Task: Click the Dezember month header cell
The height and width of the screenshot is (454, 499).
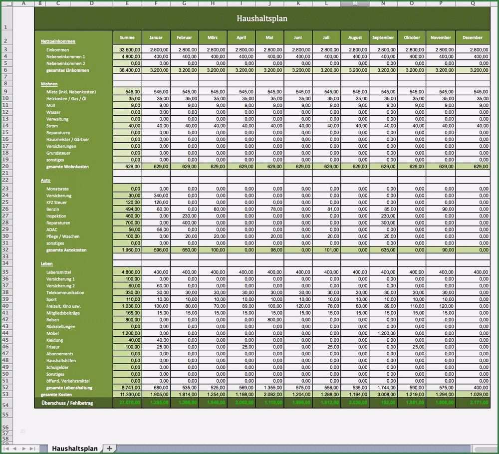Action: coord(472,37)
